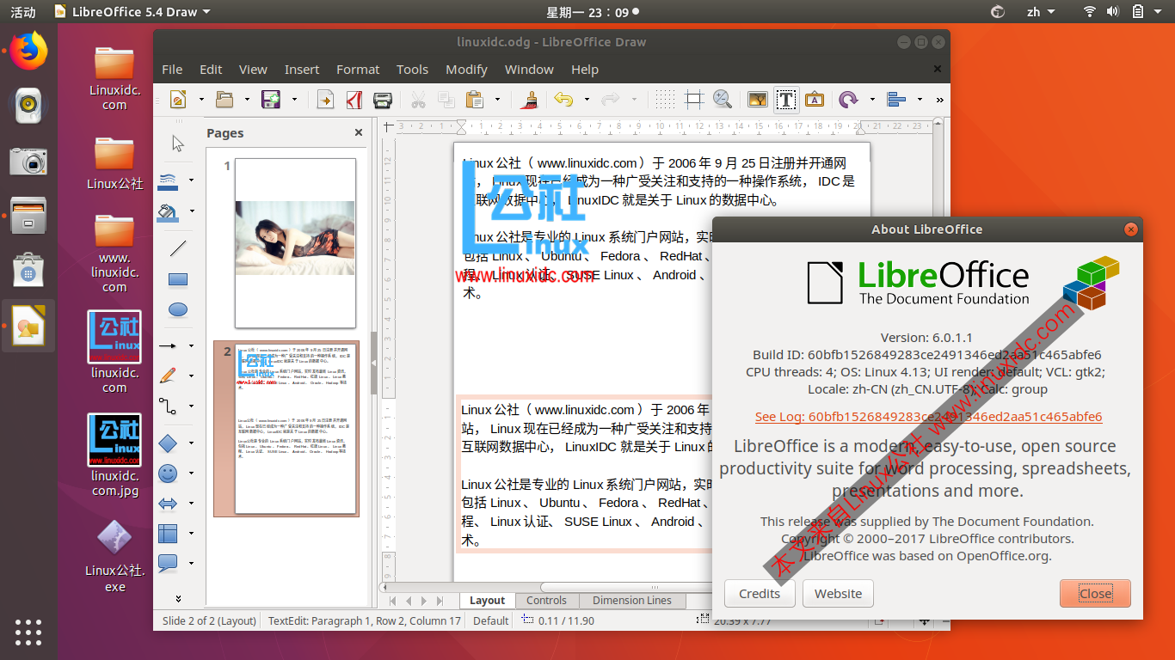Open the Save dropdown arrow
Image resolution: width=1175 pixels, height=660 pixels.
pyautogui.click(x=294, y=100)
